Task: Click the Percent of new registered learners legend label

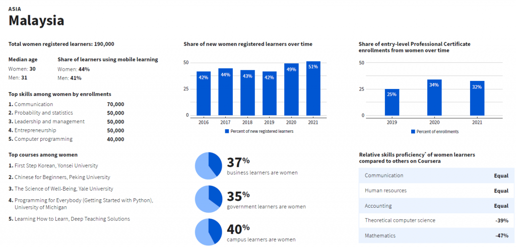Action: point(262,131)
